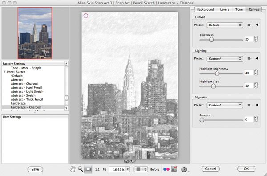Screen dimensions: 267x176
Task: Click the Factory Settings scrollbar thumb
Action: (x=66, y=98)
